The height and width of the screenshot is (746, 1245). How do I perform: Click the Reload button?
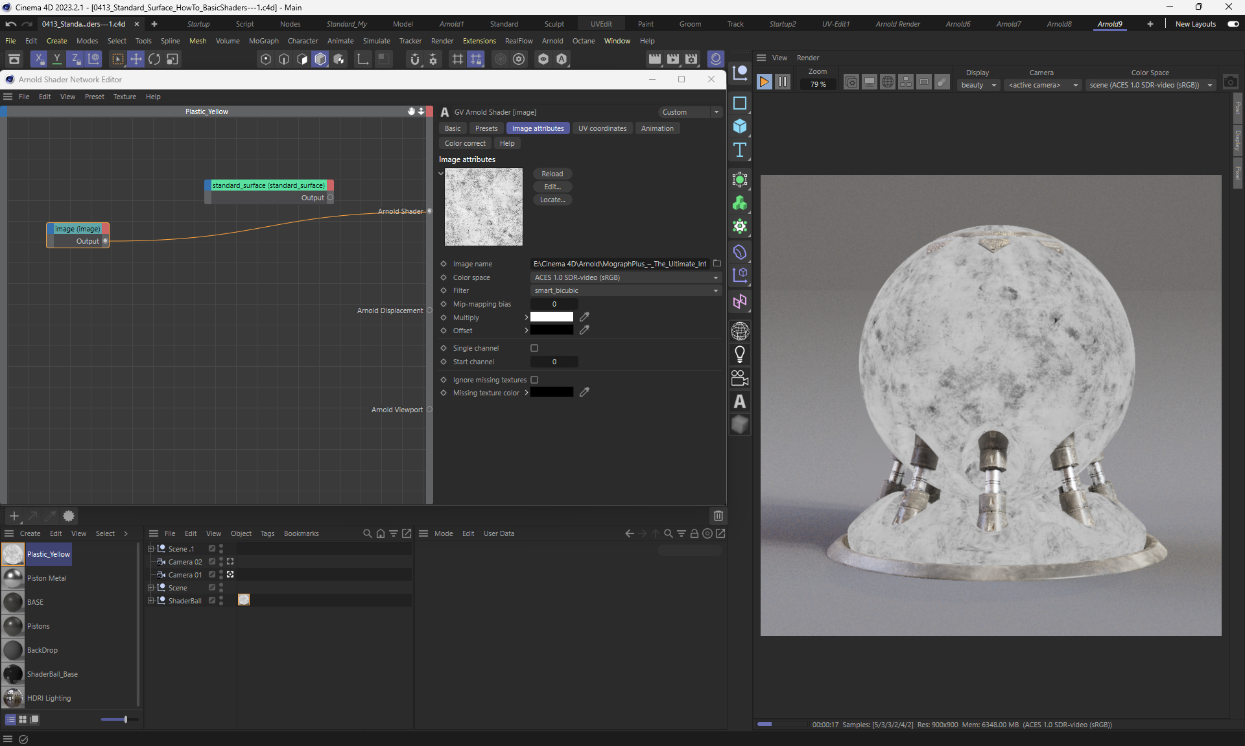coord(552,174)
